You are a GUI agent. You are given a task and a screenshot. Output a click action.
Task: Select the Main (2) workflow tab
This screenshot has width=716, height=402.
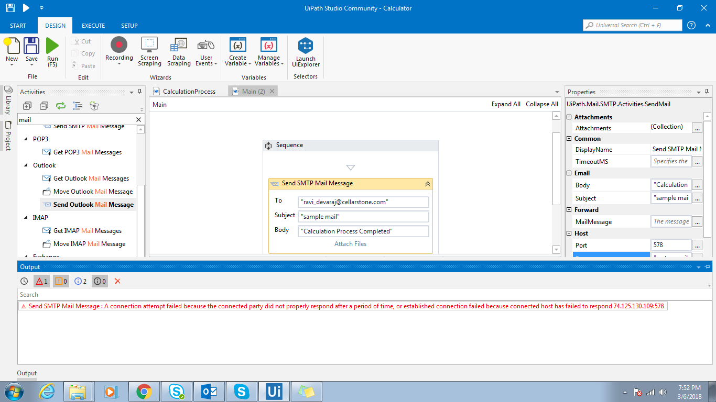tap(253, 91)
